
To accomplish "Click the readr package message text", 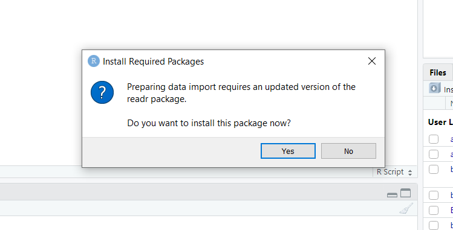I will (241, 93).
